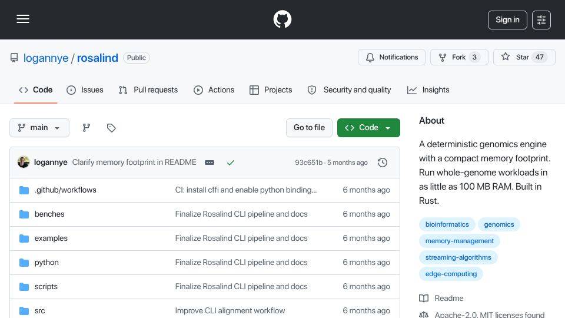Open the CI: install cffi commit message

point(246,190)
